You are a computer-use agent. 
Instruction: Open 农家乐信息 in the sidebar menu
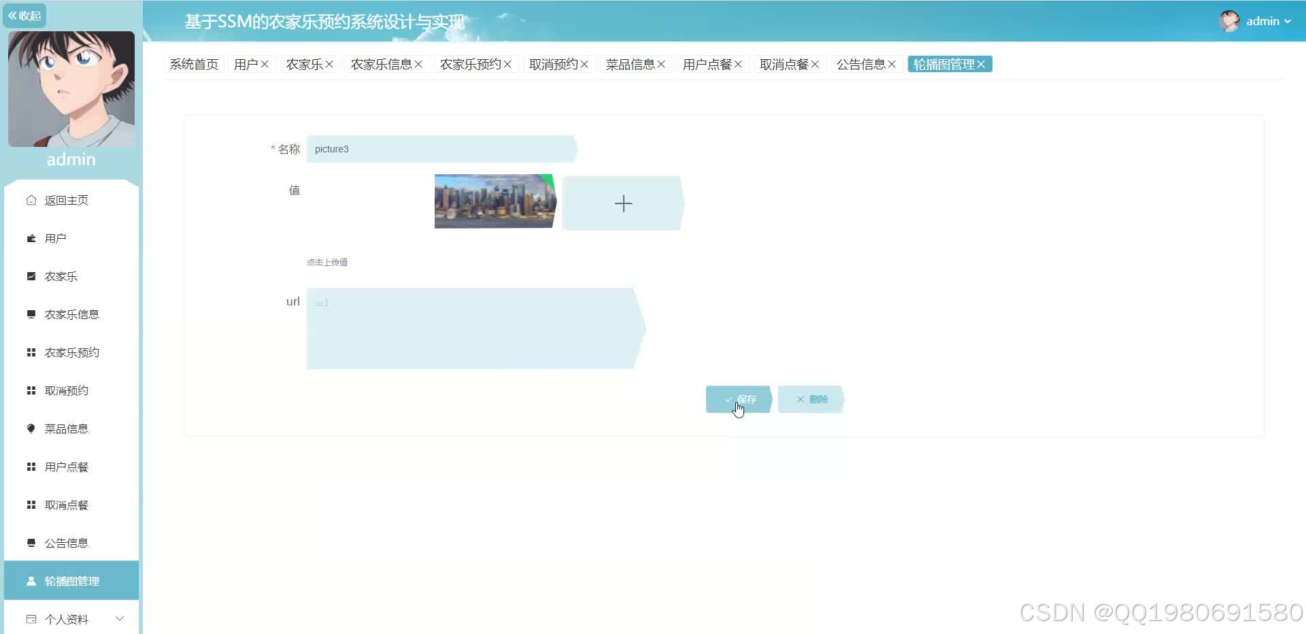coord(71,314)
